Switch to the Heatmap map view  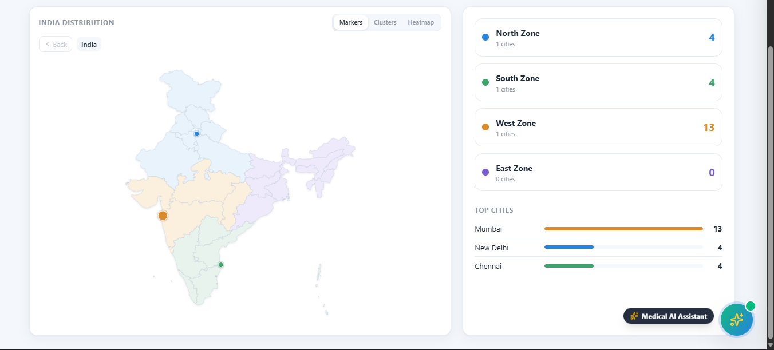pyautogui.click(x=421, y=22)
